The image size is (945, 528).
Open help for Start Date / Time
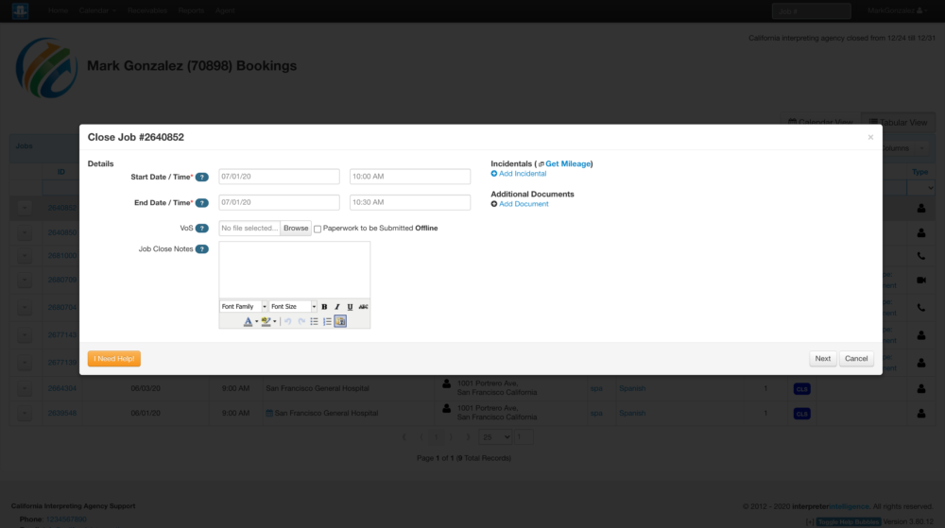[202, 177]
